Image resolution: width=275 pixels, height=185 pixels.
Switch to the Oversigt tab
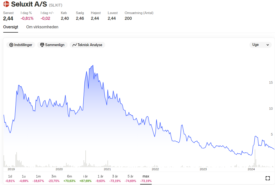pyautogui.click(x=11, y=27)
